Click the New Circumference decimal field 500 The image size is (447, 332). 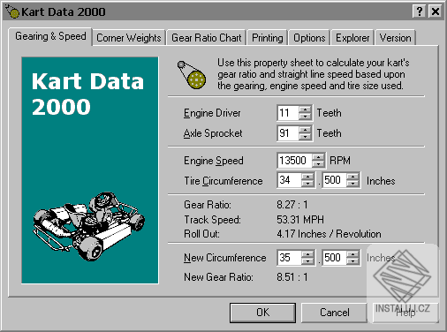pyautogui.click(x=335, y=258)
